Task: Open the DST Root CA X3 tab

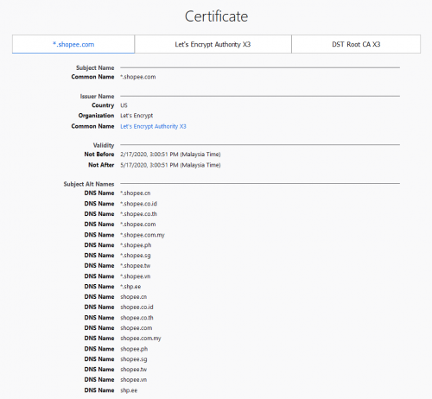Action: (356, 44)
